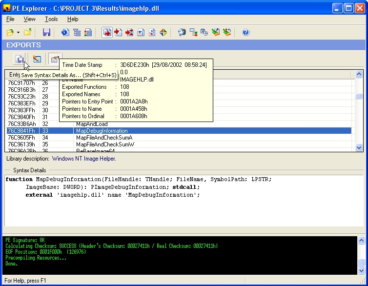The image size is (368, 286).
Task: Toggle the third Exports toolbar button
Action: (54, 59)
